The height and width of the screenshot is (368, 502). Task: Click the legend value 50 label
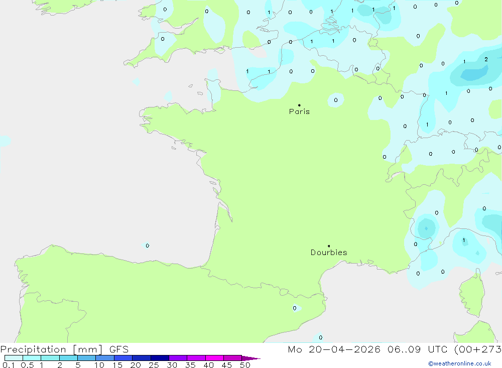click(x=245, y=365)
